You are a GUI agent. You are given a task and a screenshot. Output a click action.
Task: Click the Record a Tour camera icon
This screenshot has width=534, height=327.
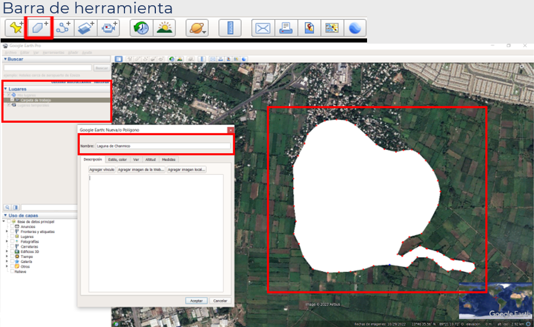tap(109, 28)
